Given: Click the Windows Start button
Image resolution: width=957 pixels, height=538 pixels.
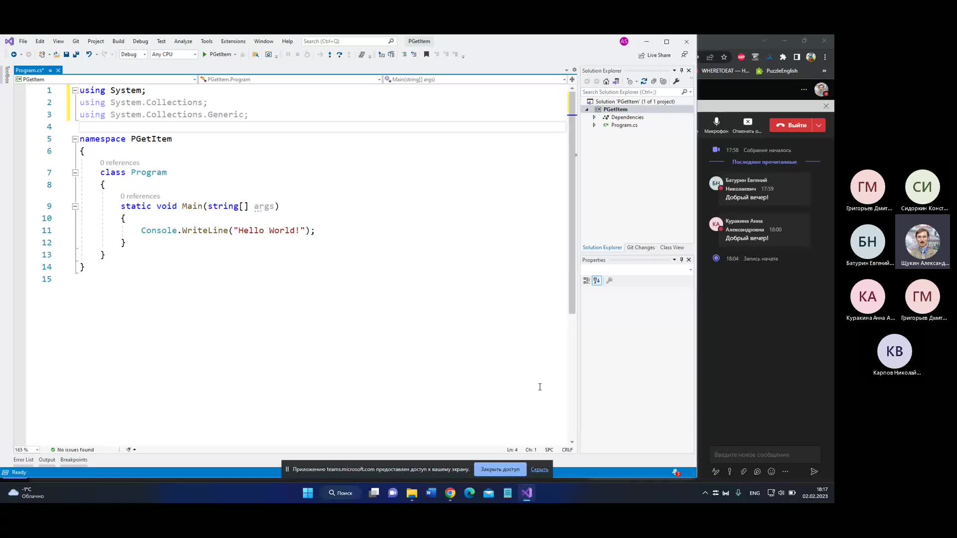Looking at the screenshot, I should coord(308,493).
